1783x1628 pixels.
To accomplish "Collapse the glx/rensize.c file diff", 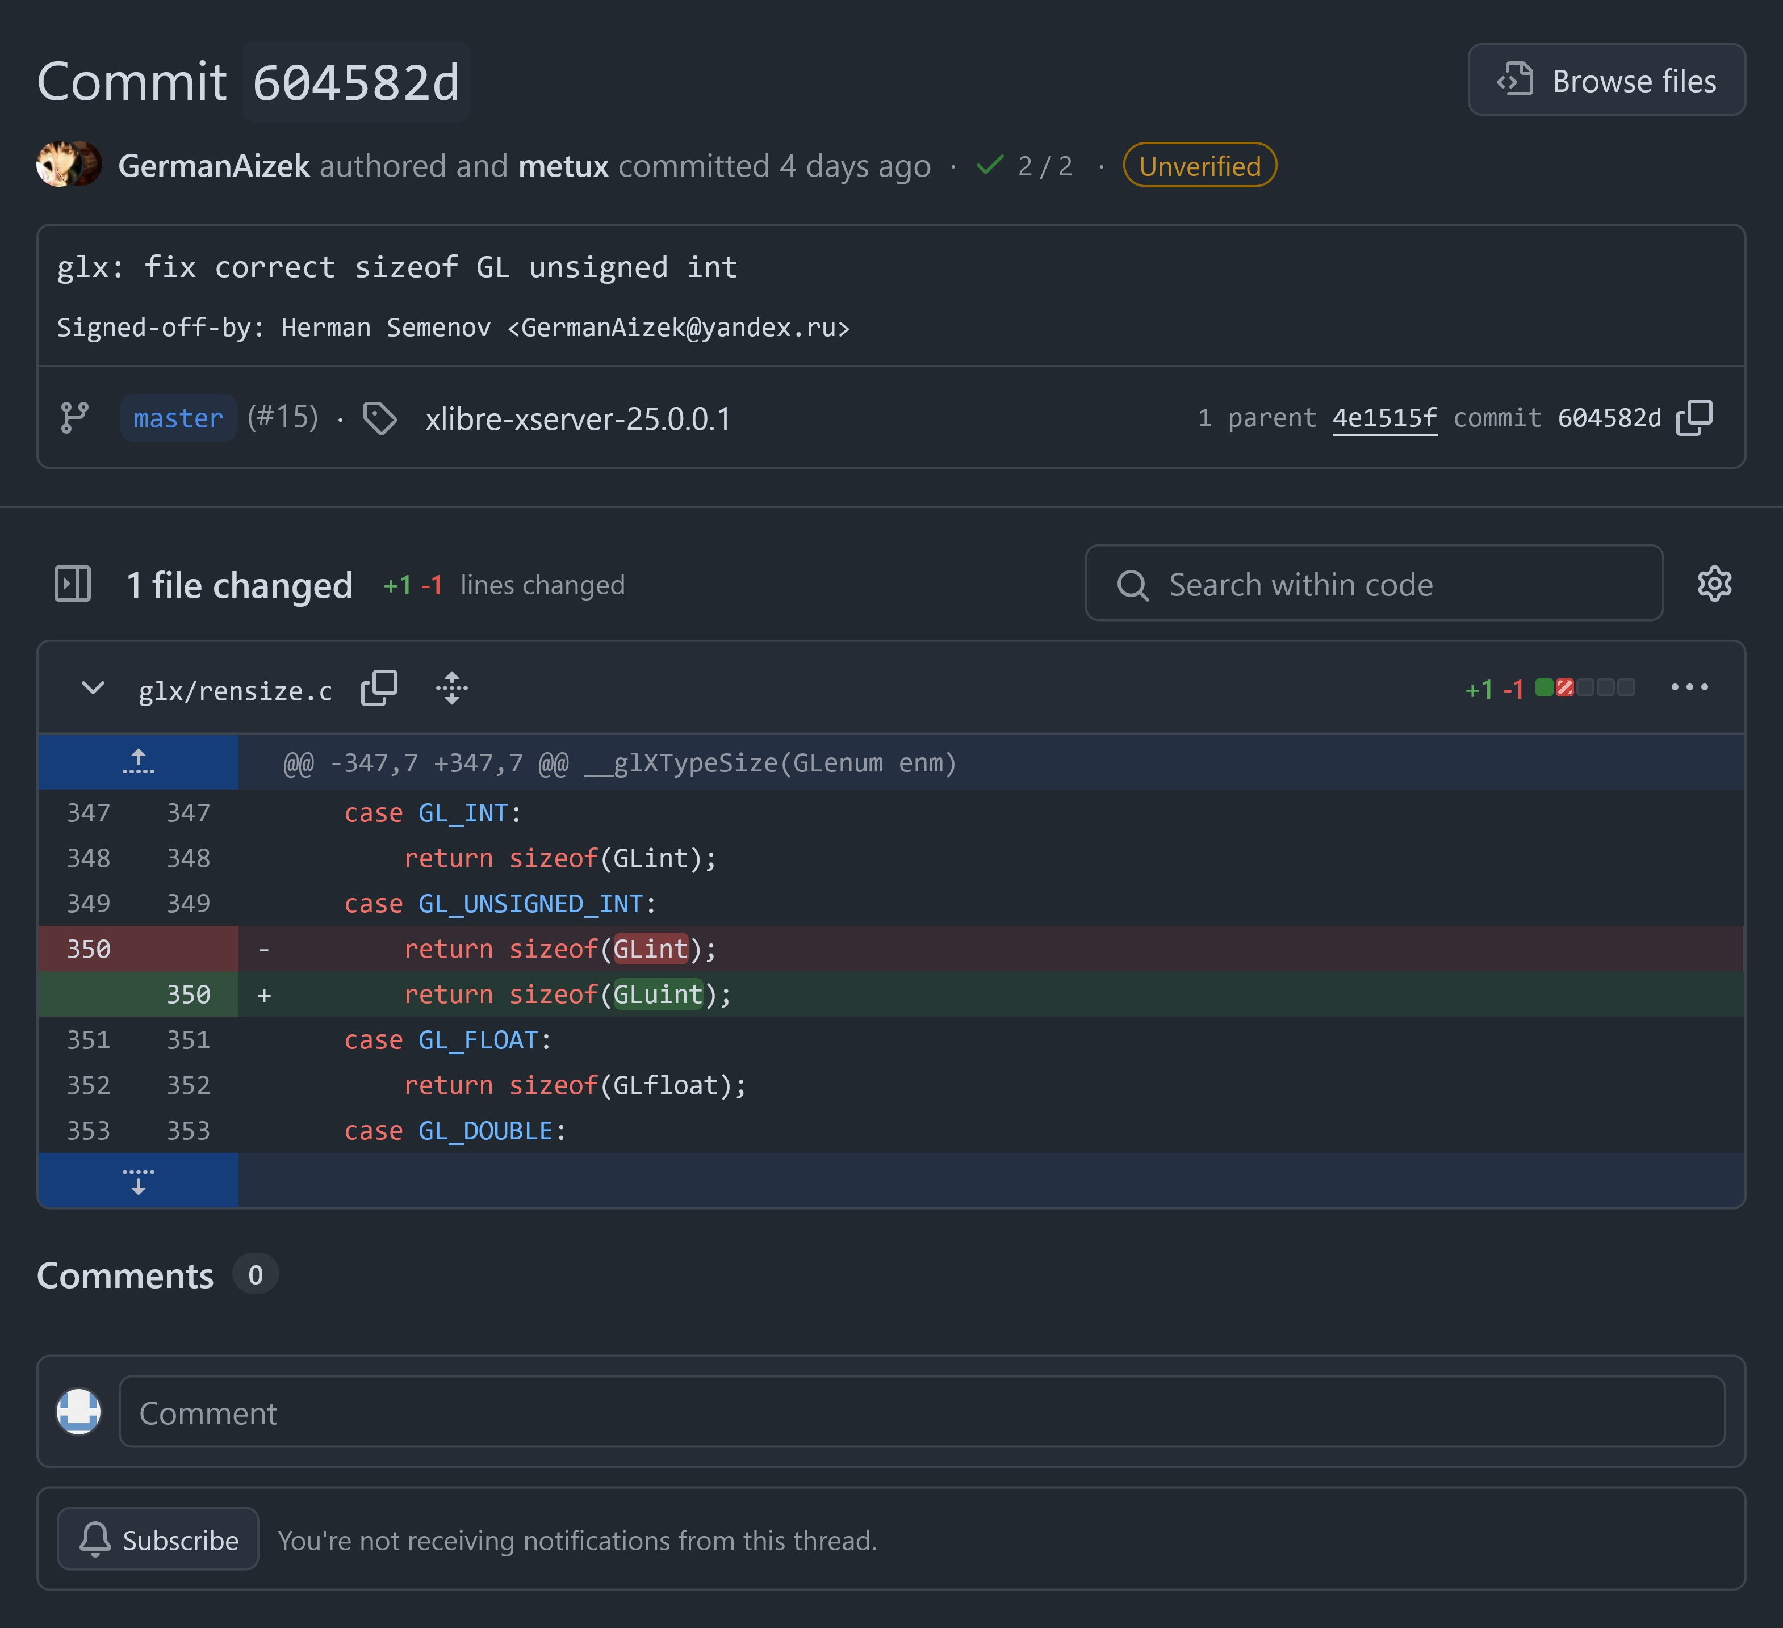I will (x=93, y=688).
